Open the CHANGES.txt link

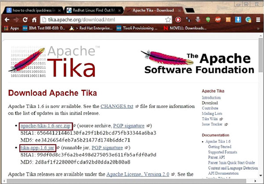click(x=116, y=106)
